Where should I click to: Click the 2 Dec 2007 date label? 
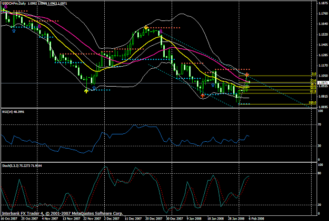(112, 219)
